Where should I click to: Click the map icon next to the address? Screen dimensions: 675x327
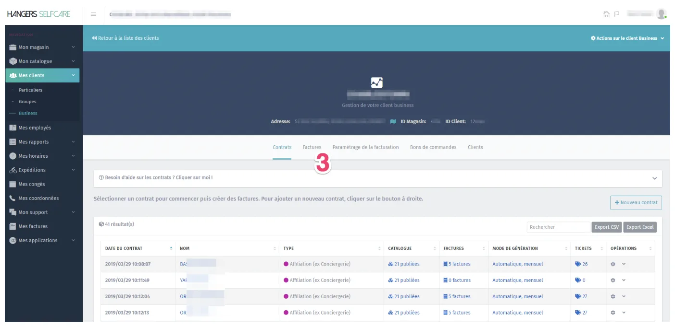pos(393,122)
